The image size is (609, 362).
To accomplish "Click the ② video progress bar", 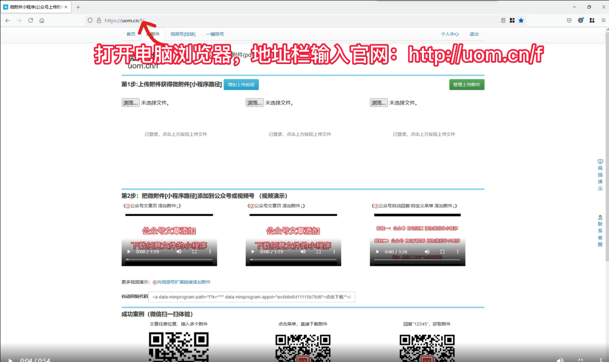I will click(293, 259).
